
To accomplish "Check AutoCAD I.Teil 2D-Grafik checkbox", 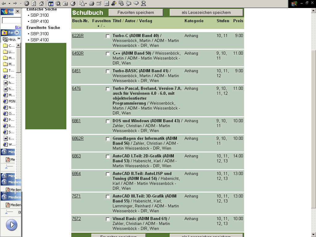I will tap(108, 156).
